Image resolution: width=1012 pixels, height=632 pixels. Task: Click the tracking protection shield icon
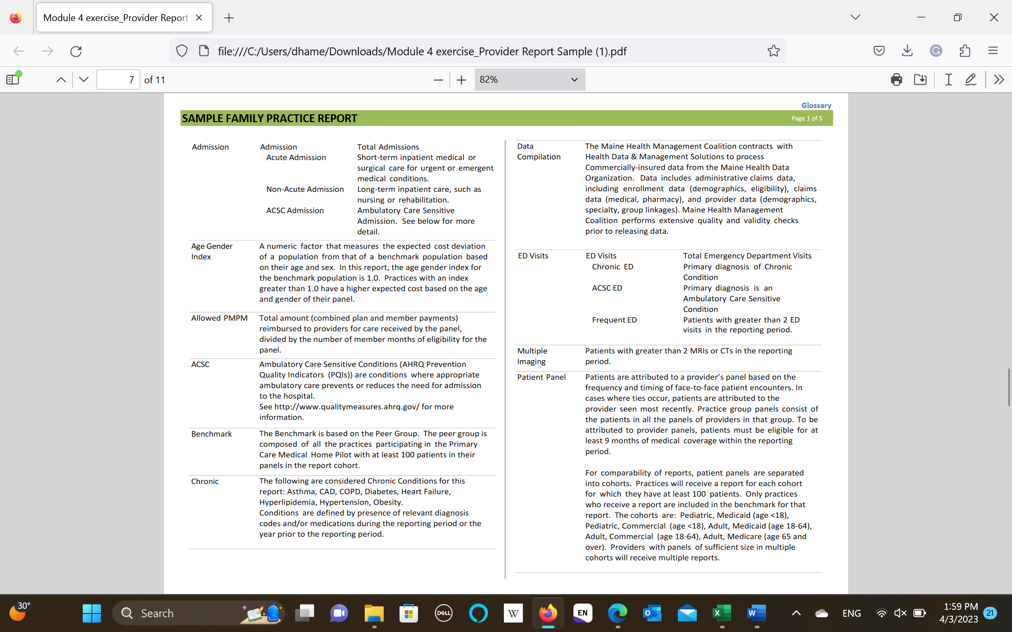pos(182,51)
